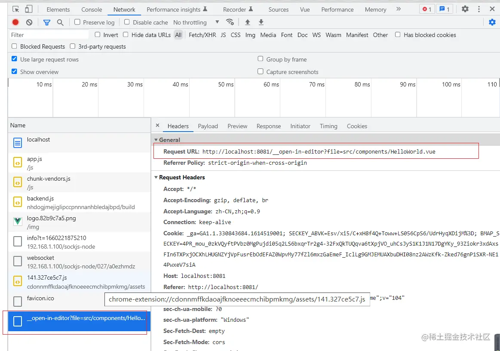Viewport: 500px width, 351px height.
Task: Import HAR file with upload arrow
Action: [x=248, y=22]
